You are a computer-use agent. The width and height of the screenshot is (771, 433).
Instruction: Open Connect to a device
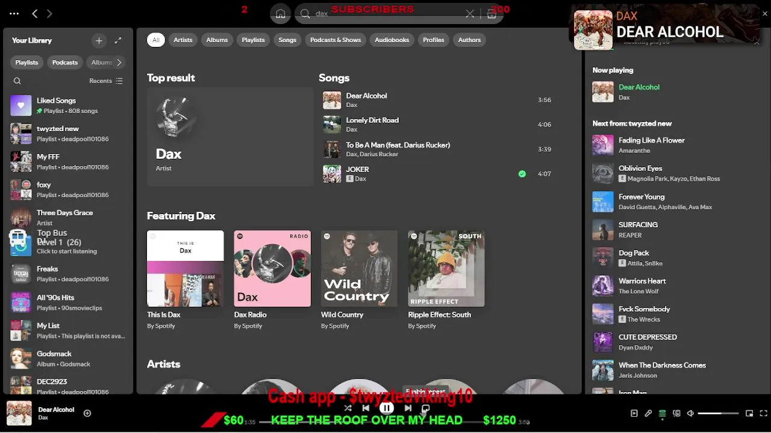click(x=676, y=413)
